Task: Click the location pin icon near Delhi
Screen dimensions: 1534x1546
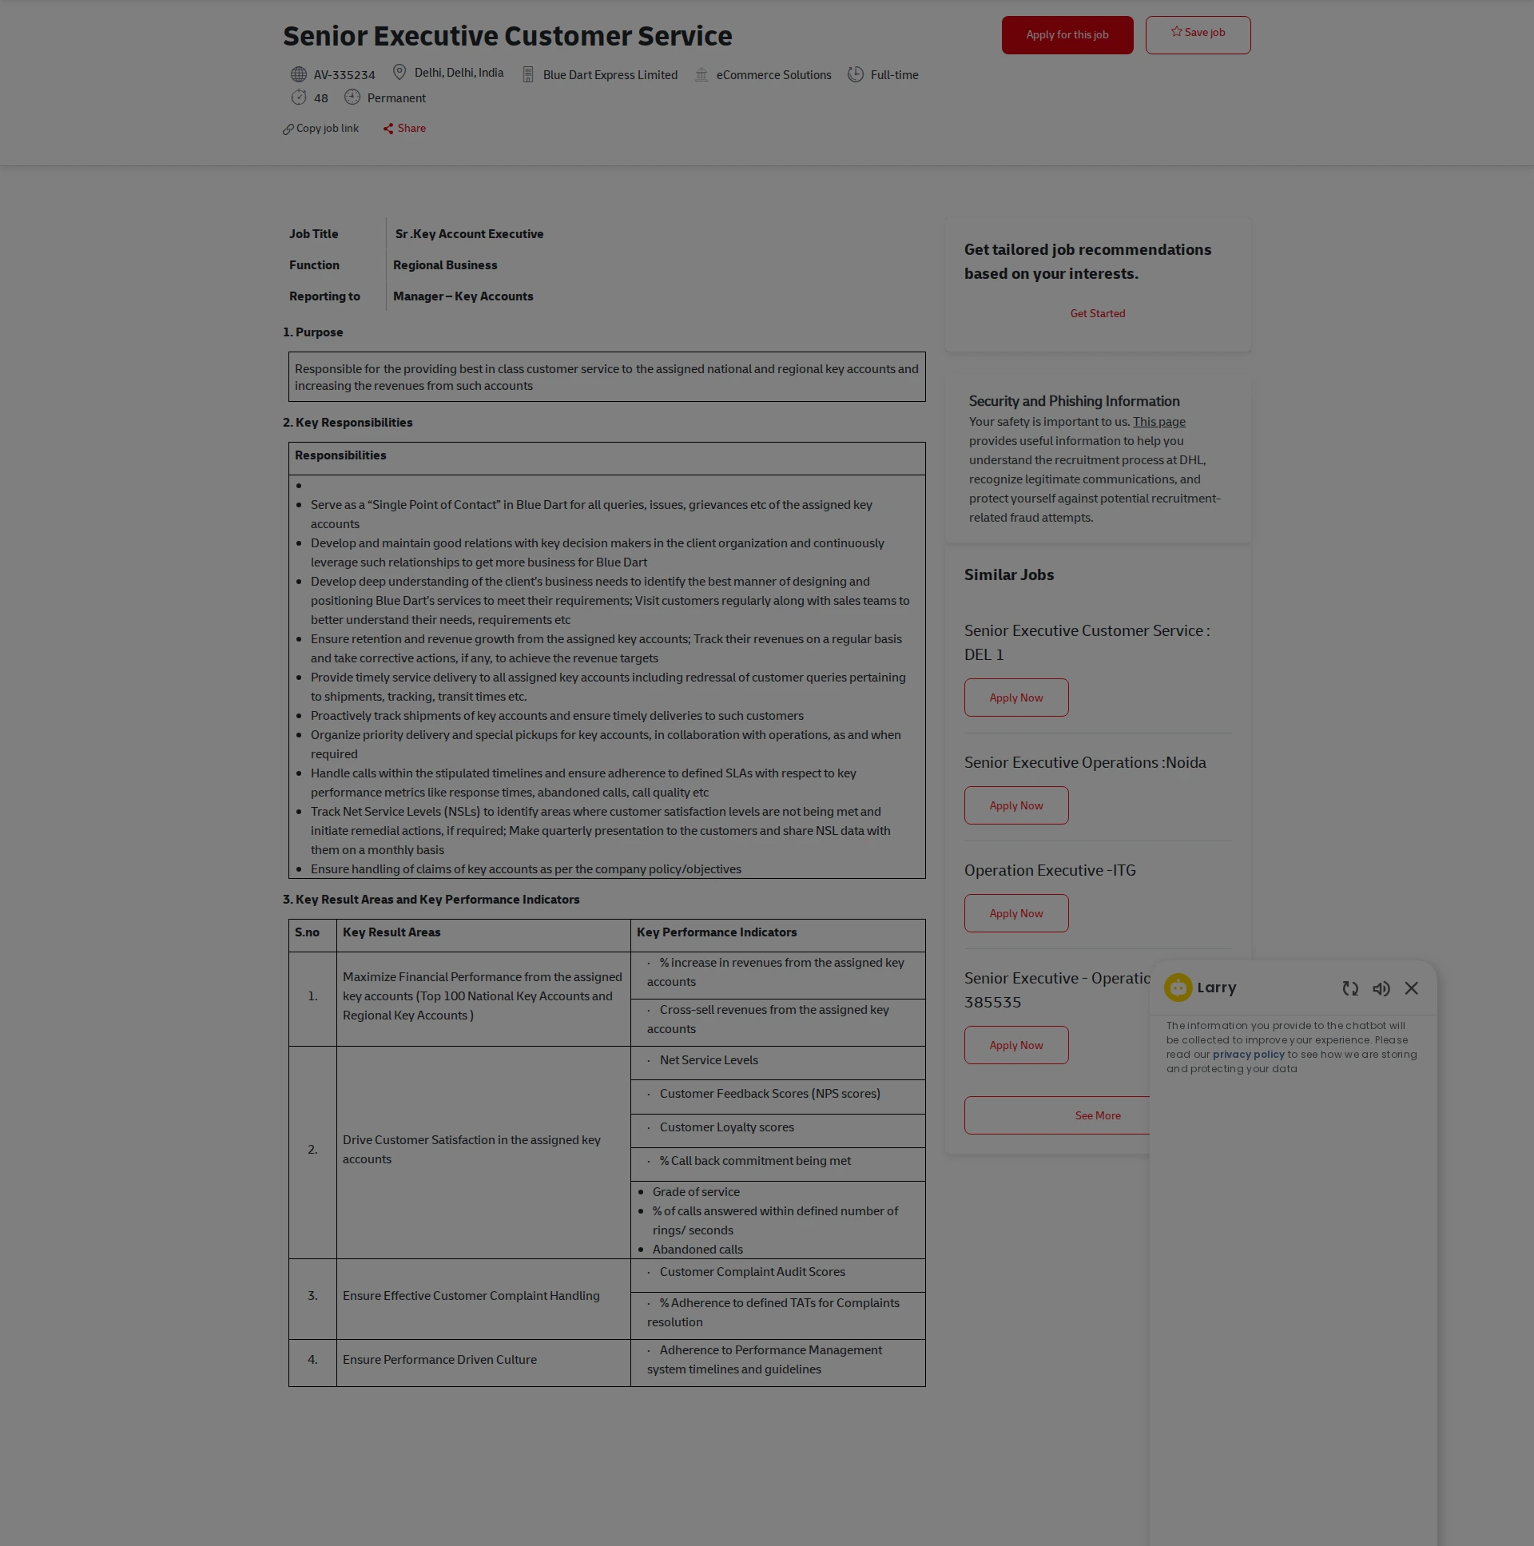Action: (399, 72)
